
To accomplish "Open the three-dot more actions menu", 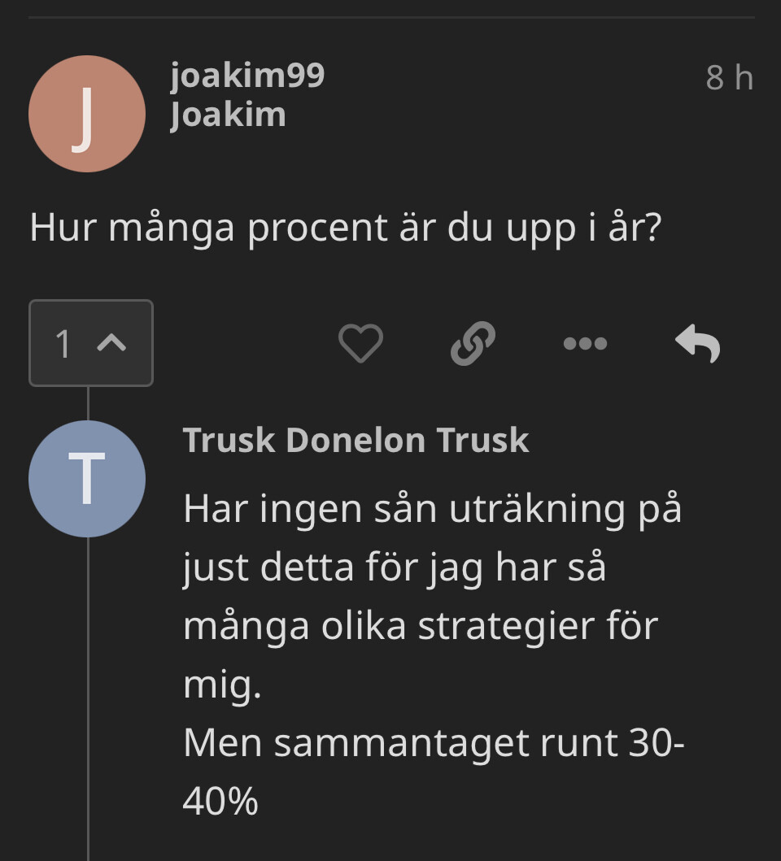I will 585,343.
